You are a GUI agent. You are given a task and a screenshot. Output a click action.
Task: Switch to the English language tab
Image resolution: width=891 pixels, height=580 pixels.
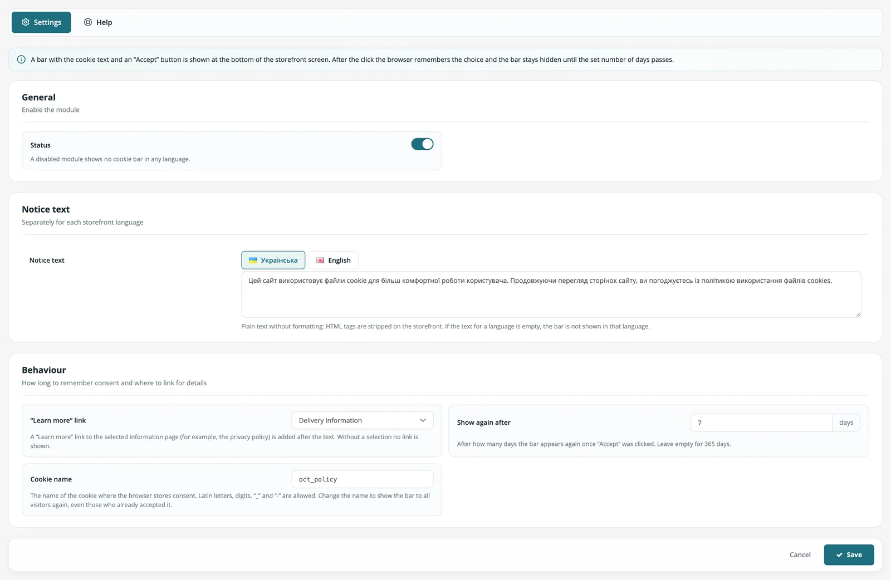point(333,260)
